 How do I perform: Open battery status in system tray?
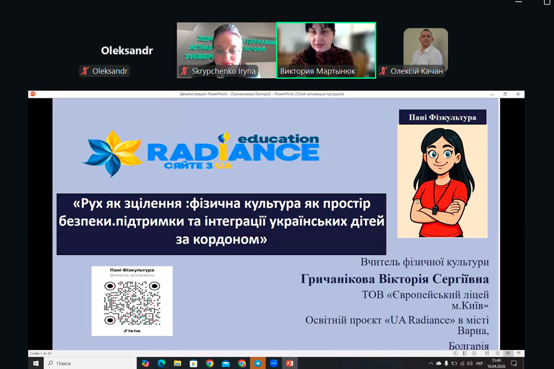454,363
